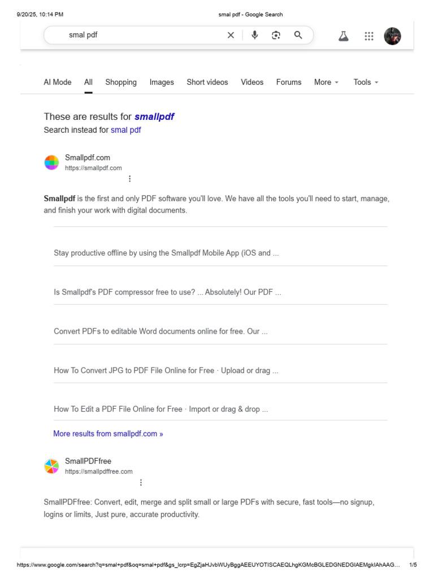Switch to the AI Mode tab

(x=58, y=82)
